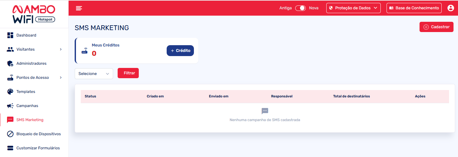Expand the Visitantes submenu chevron
The width and height of the screenshot is (458, 157).
(61, 49)
